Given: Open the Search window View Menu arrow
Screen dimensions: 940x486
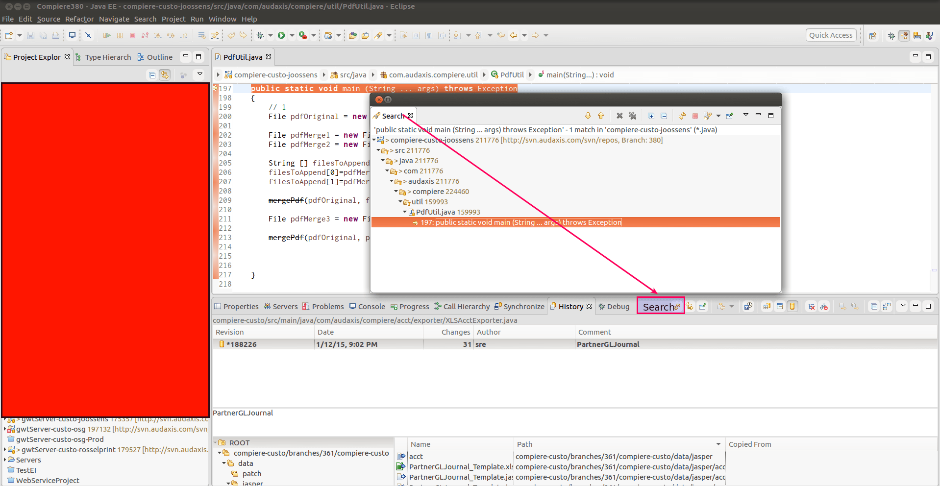Looking at the screenshot, I should click(x=745, y=115).
